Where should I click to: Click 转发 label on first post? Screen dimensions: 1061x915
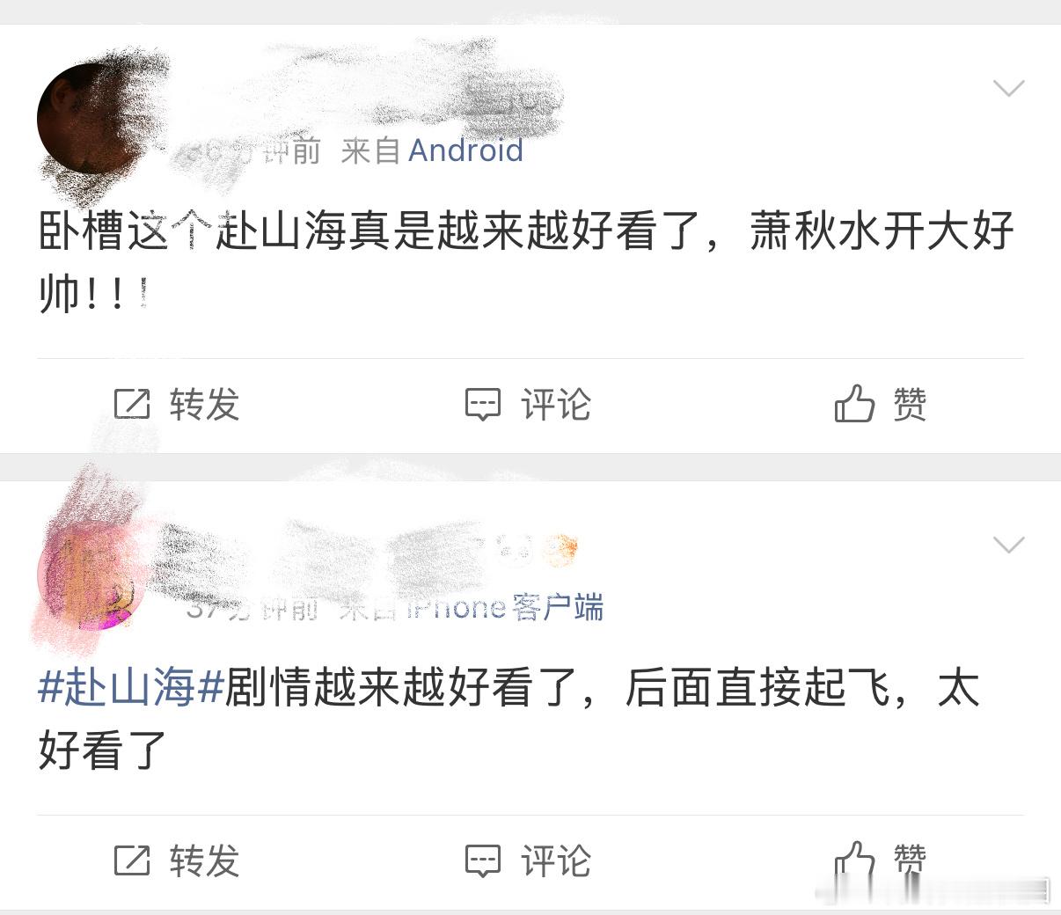point(204,405)
